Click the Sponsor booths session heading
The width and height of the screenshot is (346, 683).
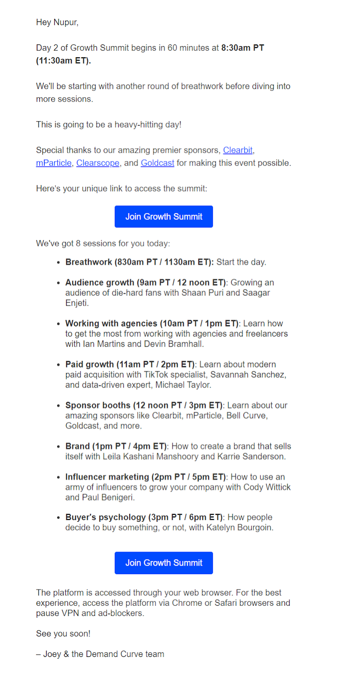pos(144,406)
